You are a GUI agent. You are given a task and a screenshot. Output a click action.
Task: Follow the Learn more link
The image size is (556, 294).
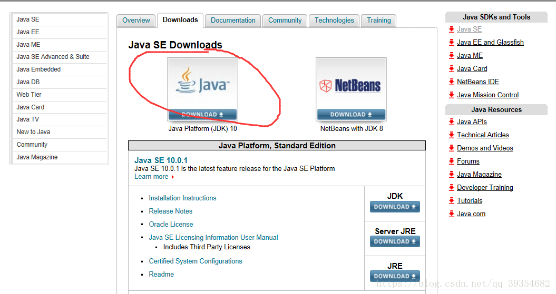point(151,177)
